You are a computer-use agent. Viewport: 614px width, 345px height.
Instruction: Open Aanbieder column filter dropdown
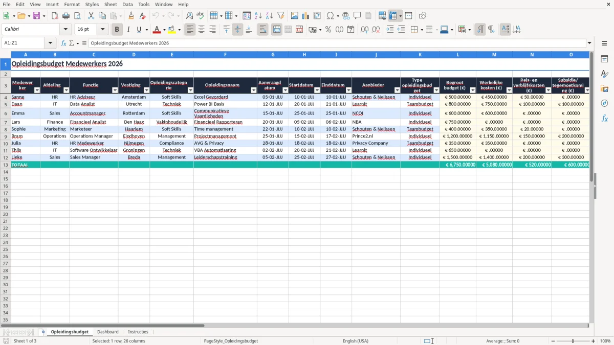point(397,90)
